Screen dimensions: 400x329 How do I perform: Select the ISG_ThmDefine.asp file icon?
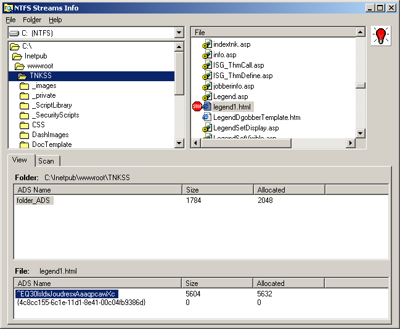click(x=207, y=75)
